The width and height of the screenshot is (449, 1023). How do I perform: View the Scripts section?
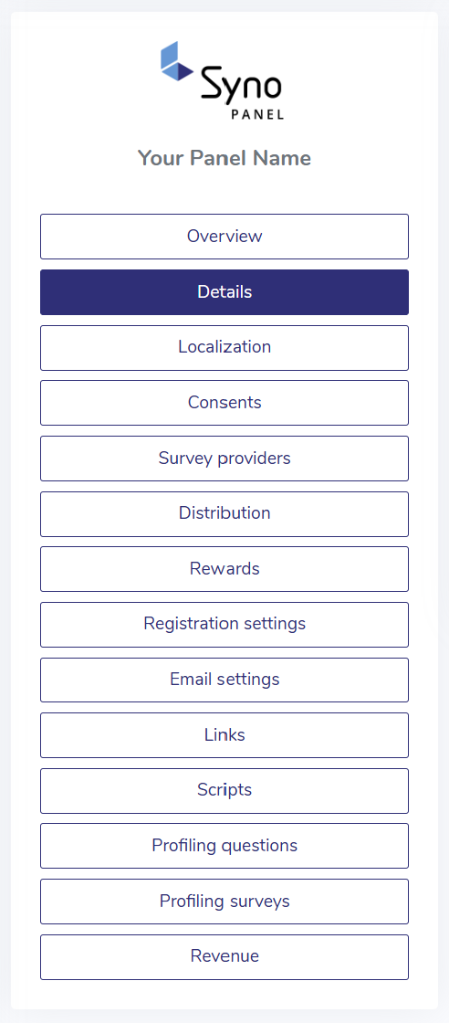tap(224, 791)
